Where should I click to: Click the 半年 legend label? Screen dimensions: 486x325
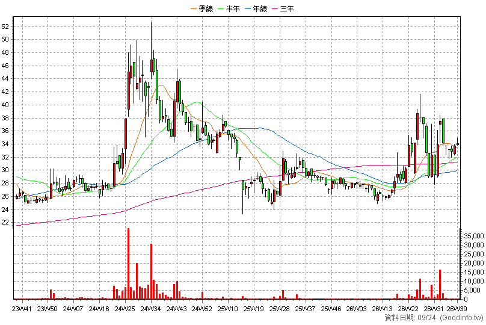pyautogui.click(x=233, y=8)
